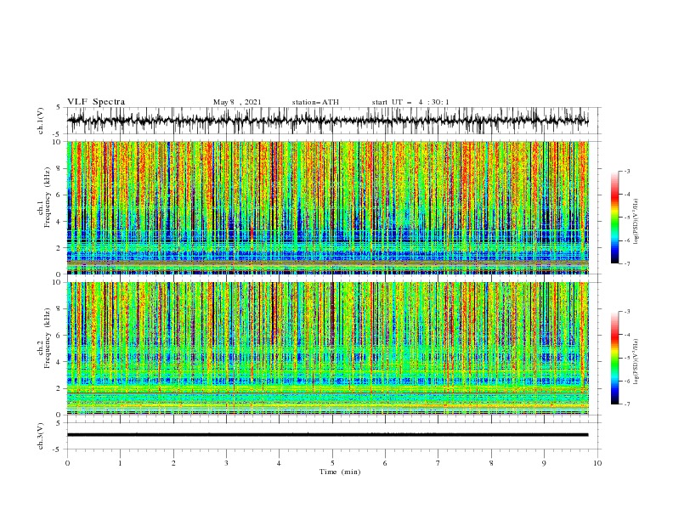
Task: Select the "start UT = 4 :30: 1" text
Action: (410, 102)
